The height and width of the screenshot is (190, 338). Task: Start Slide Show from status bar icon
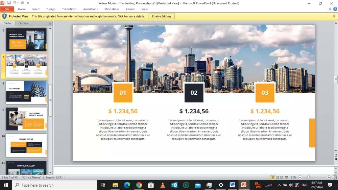(287, 177)
